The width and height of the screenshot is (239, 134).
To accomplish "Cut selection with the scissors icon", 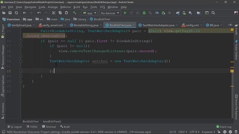I will tap(53, 13).
